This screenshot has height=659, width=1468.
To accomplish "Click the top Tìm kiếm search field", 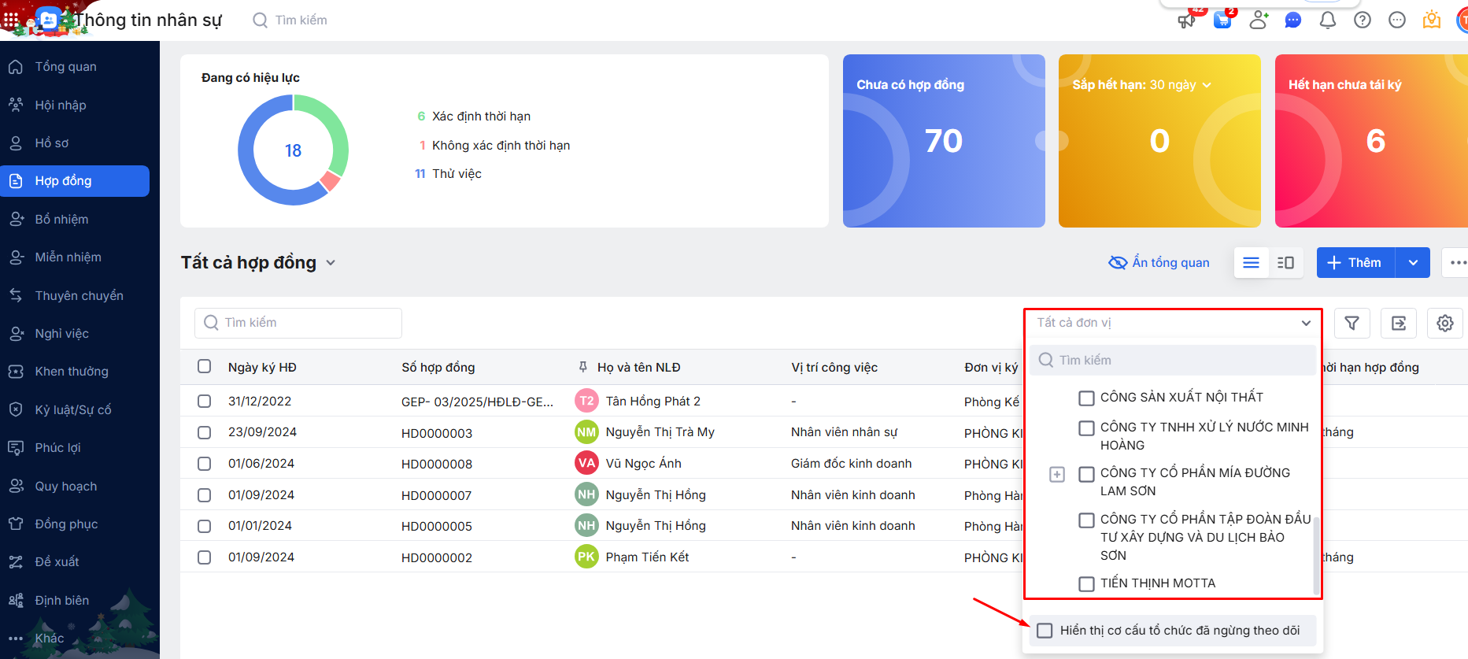I will coord(301,20).
